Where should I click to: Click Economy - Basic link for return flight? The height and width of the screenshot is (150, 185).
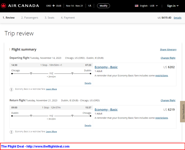(106, 109)
